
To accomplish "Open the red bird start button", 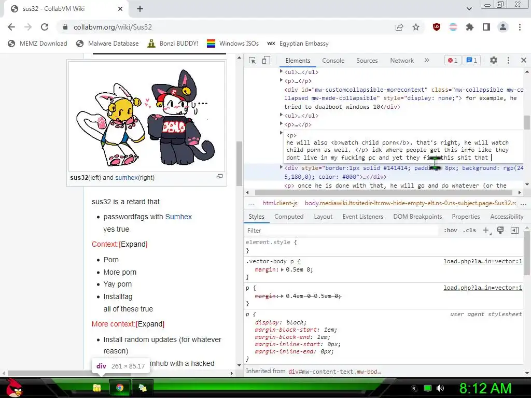I will [14, 388].
